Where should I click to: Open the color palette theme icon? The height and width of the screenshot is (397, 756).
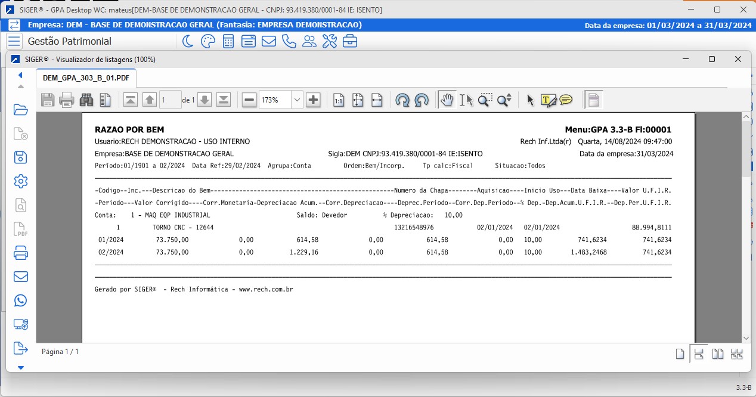[x=207, y=41]
